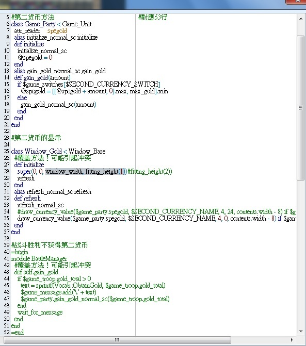Click comment '#战斗胜利不获得第二货币' on line 39

point(50,245)
